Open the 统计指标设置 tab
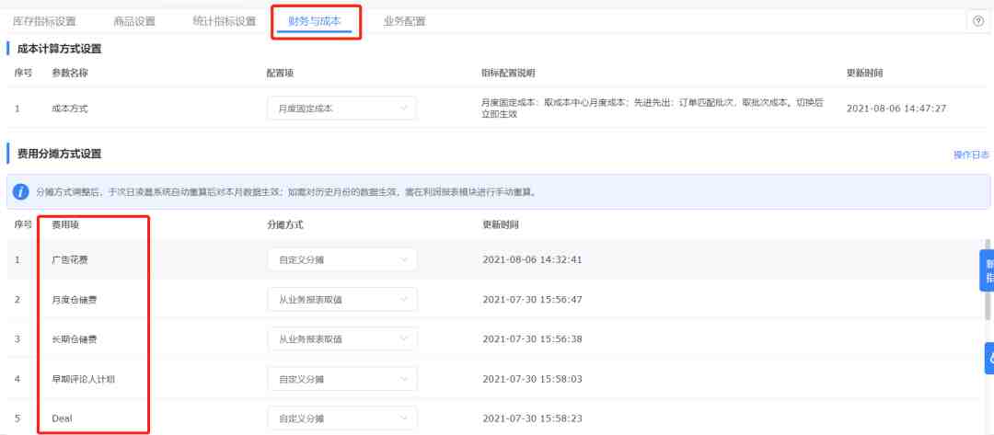The height and width of the screenshot is (435, 994). click(225, 21)
